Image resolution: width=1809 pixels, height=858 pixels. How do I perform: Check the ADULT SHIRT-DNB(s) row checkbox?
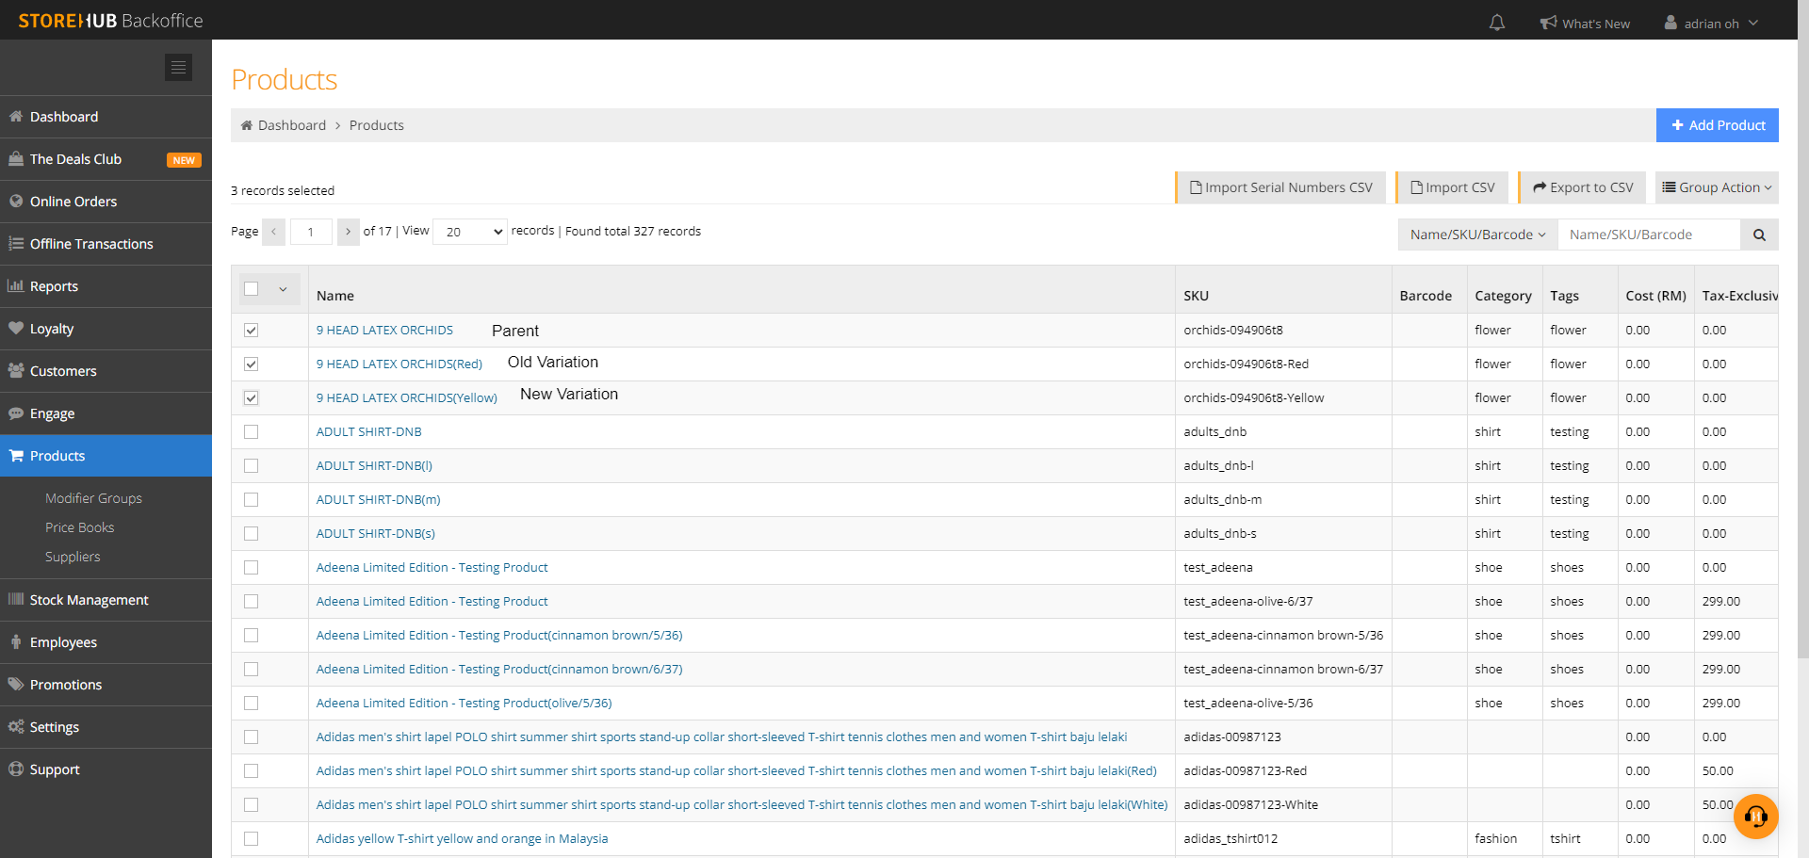coord(252,534)
